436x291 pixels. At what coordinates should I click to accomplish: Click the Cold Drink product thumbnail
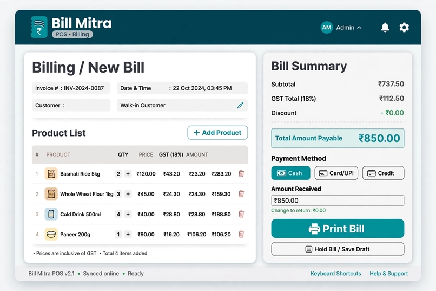[x=51, y=214]
